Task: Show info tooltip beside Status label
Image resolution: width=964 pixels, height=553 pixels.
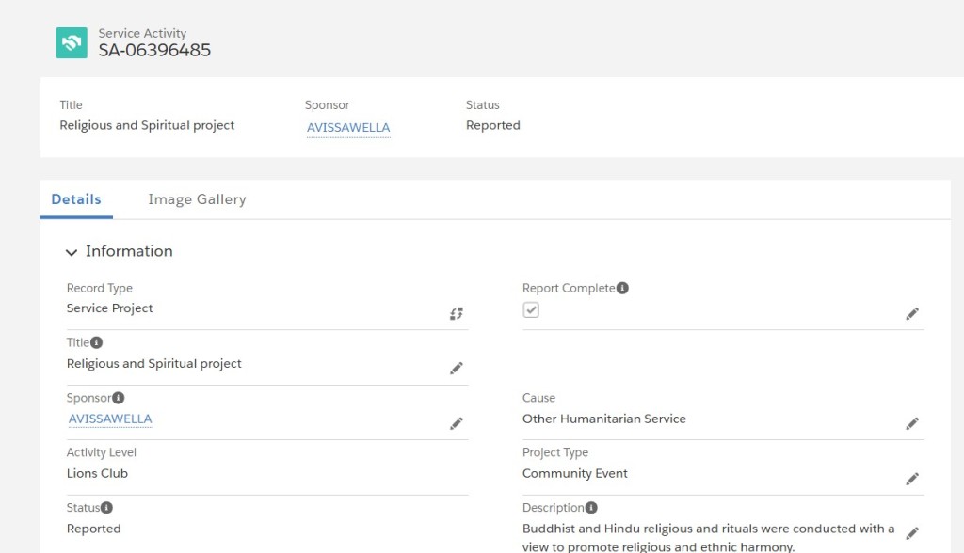Action: click(x=107, y=508)
